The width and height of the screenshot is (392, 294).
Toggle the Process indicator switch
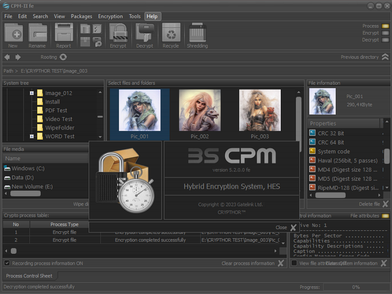[x=385, y=26]
